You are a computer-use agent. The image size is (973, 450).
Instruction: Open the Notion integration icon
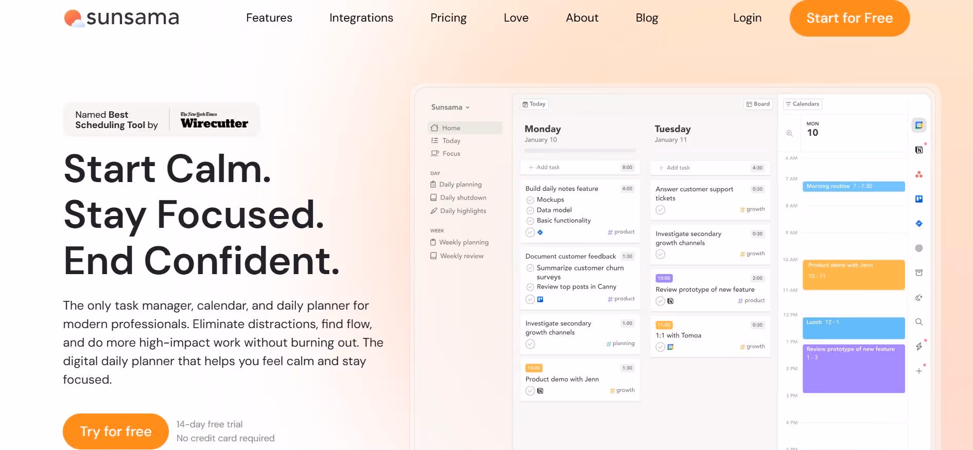click(919, 150)
